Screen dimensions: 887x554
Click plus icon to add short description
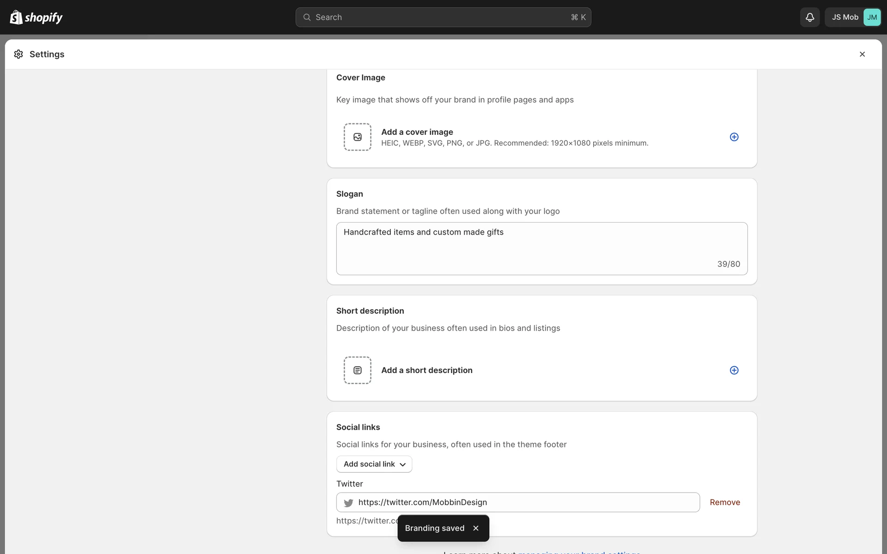point(734,370)
